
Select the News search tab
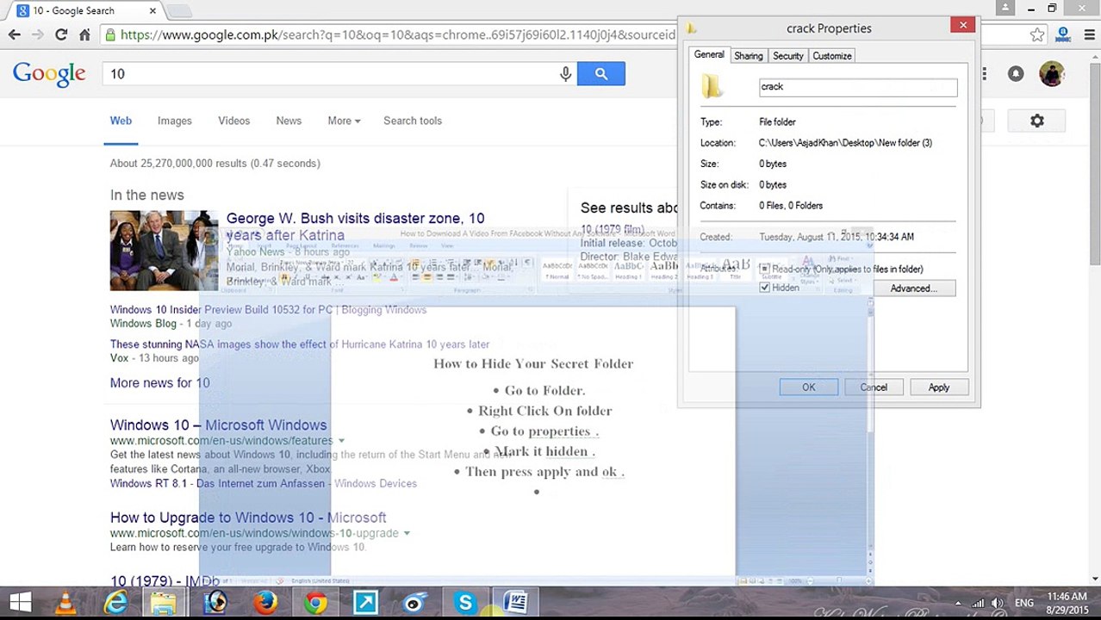[x=289, y=121]
